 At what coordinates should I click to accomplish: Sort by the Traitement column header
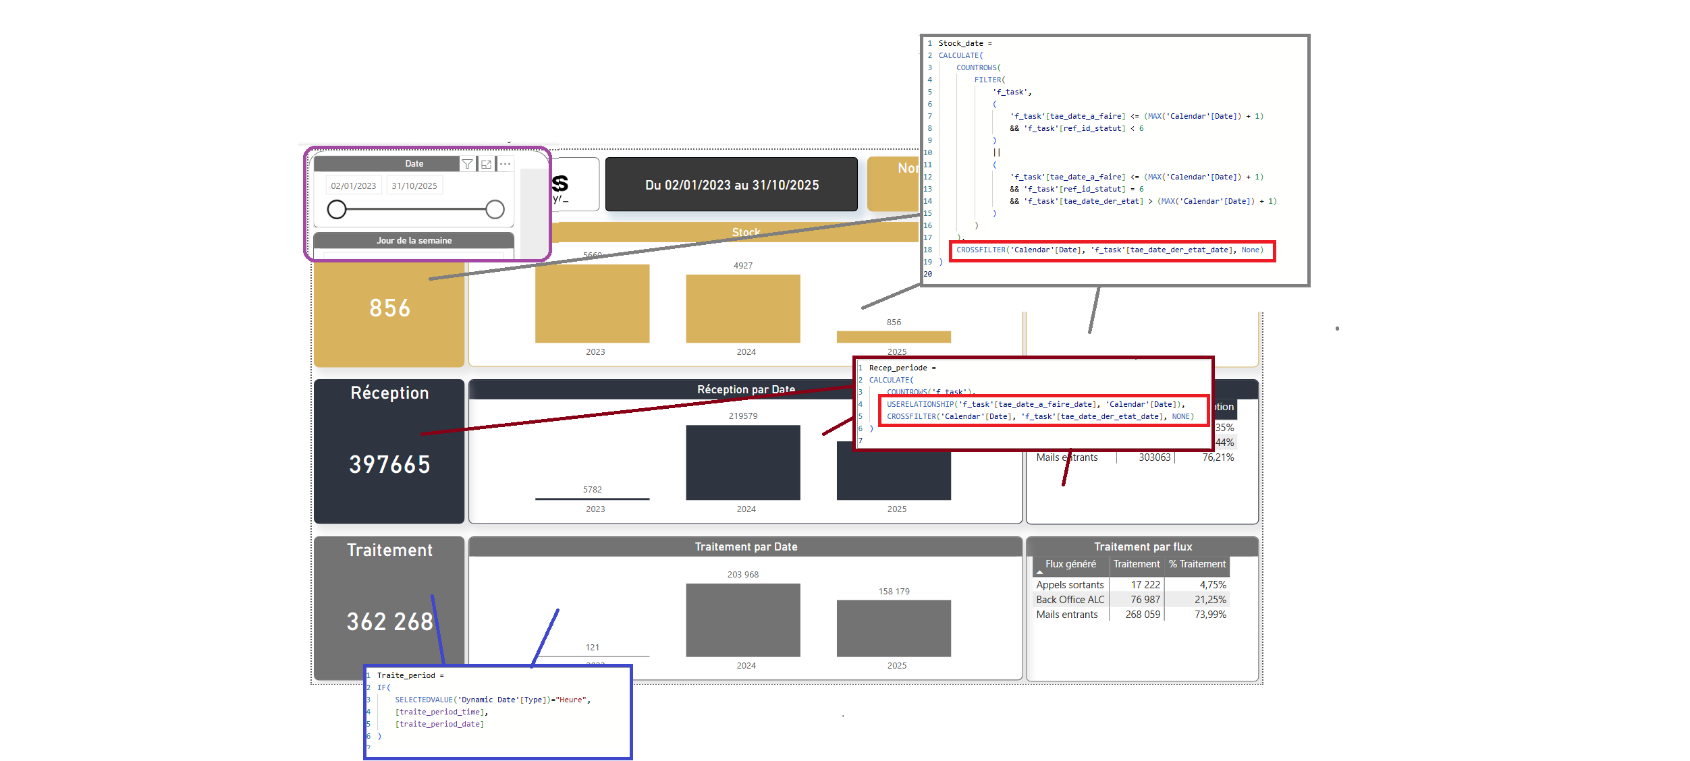[1136, 564]
